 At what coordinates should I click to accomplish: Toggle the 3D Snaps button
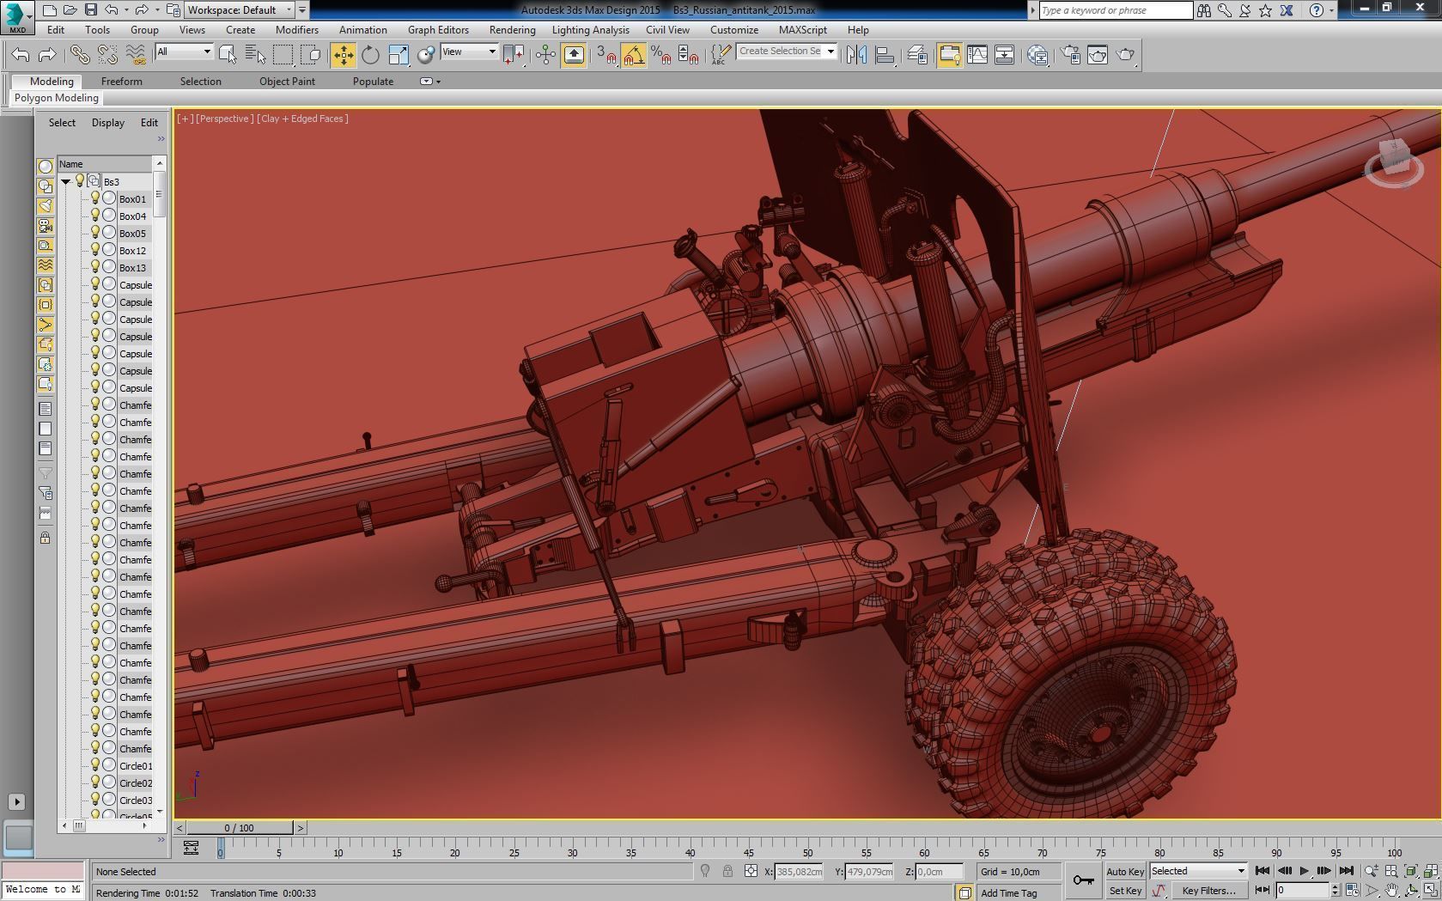click(x=606, y=55)
